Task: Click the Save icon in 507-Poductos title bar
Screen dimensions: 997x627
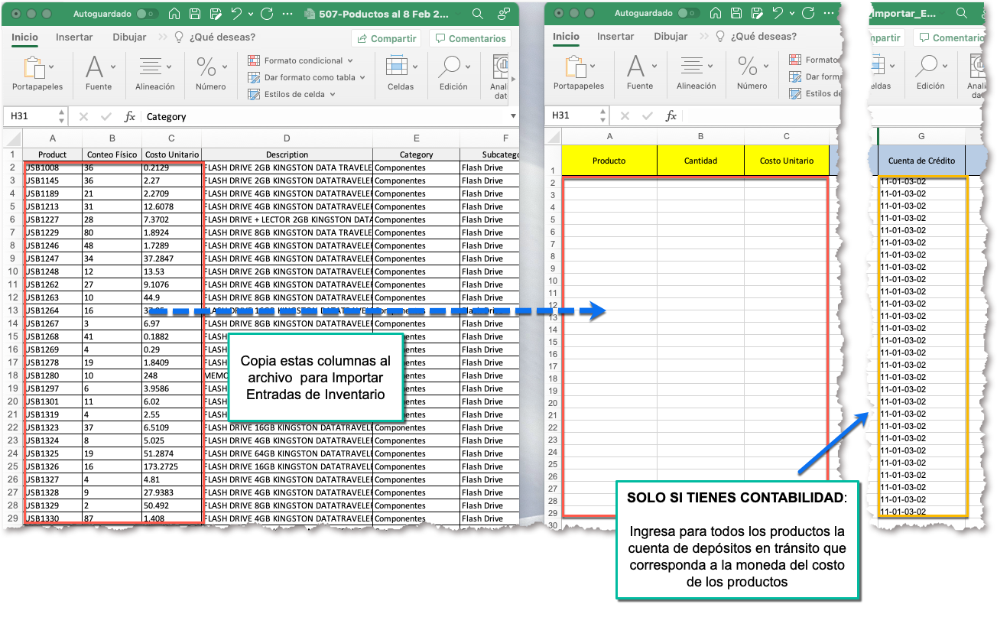Action: click(195, 14)
